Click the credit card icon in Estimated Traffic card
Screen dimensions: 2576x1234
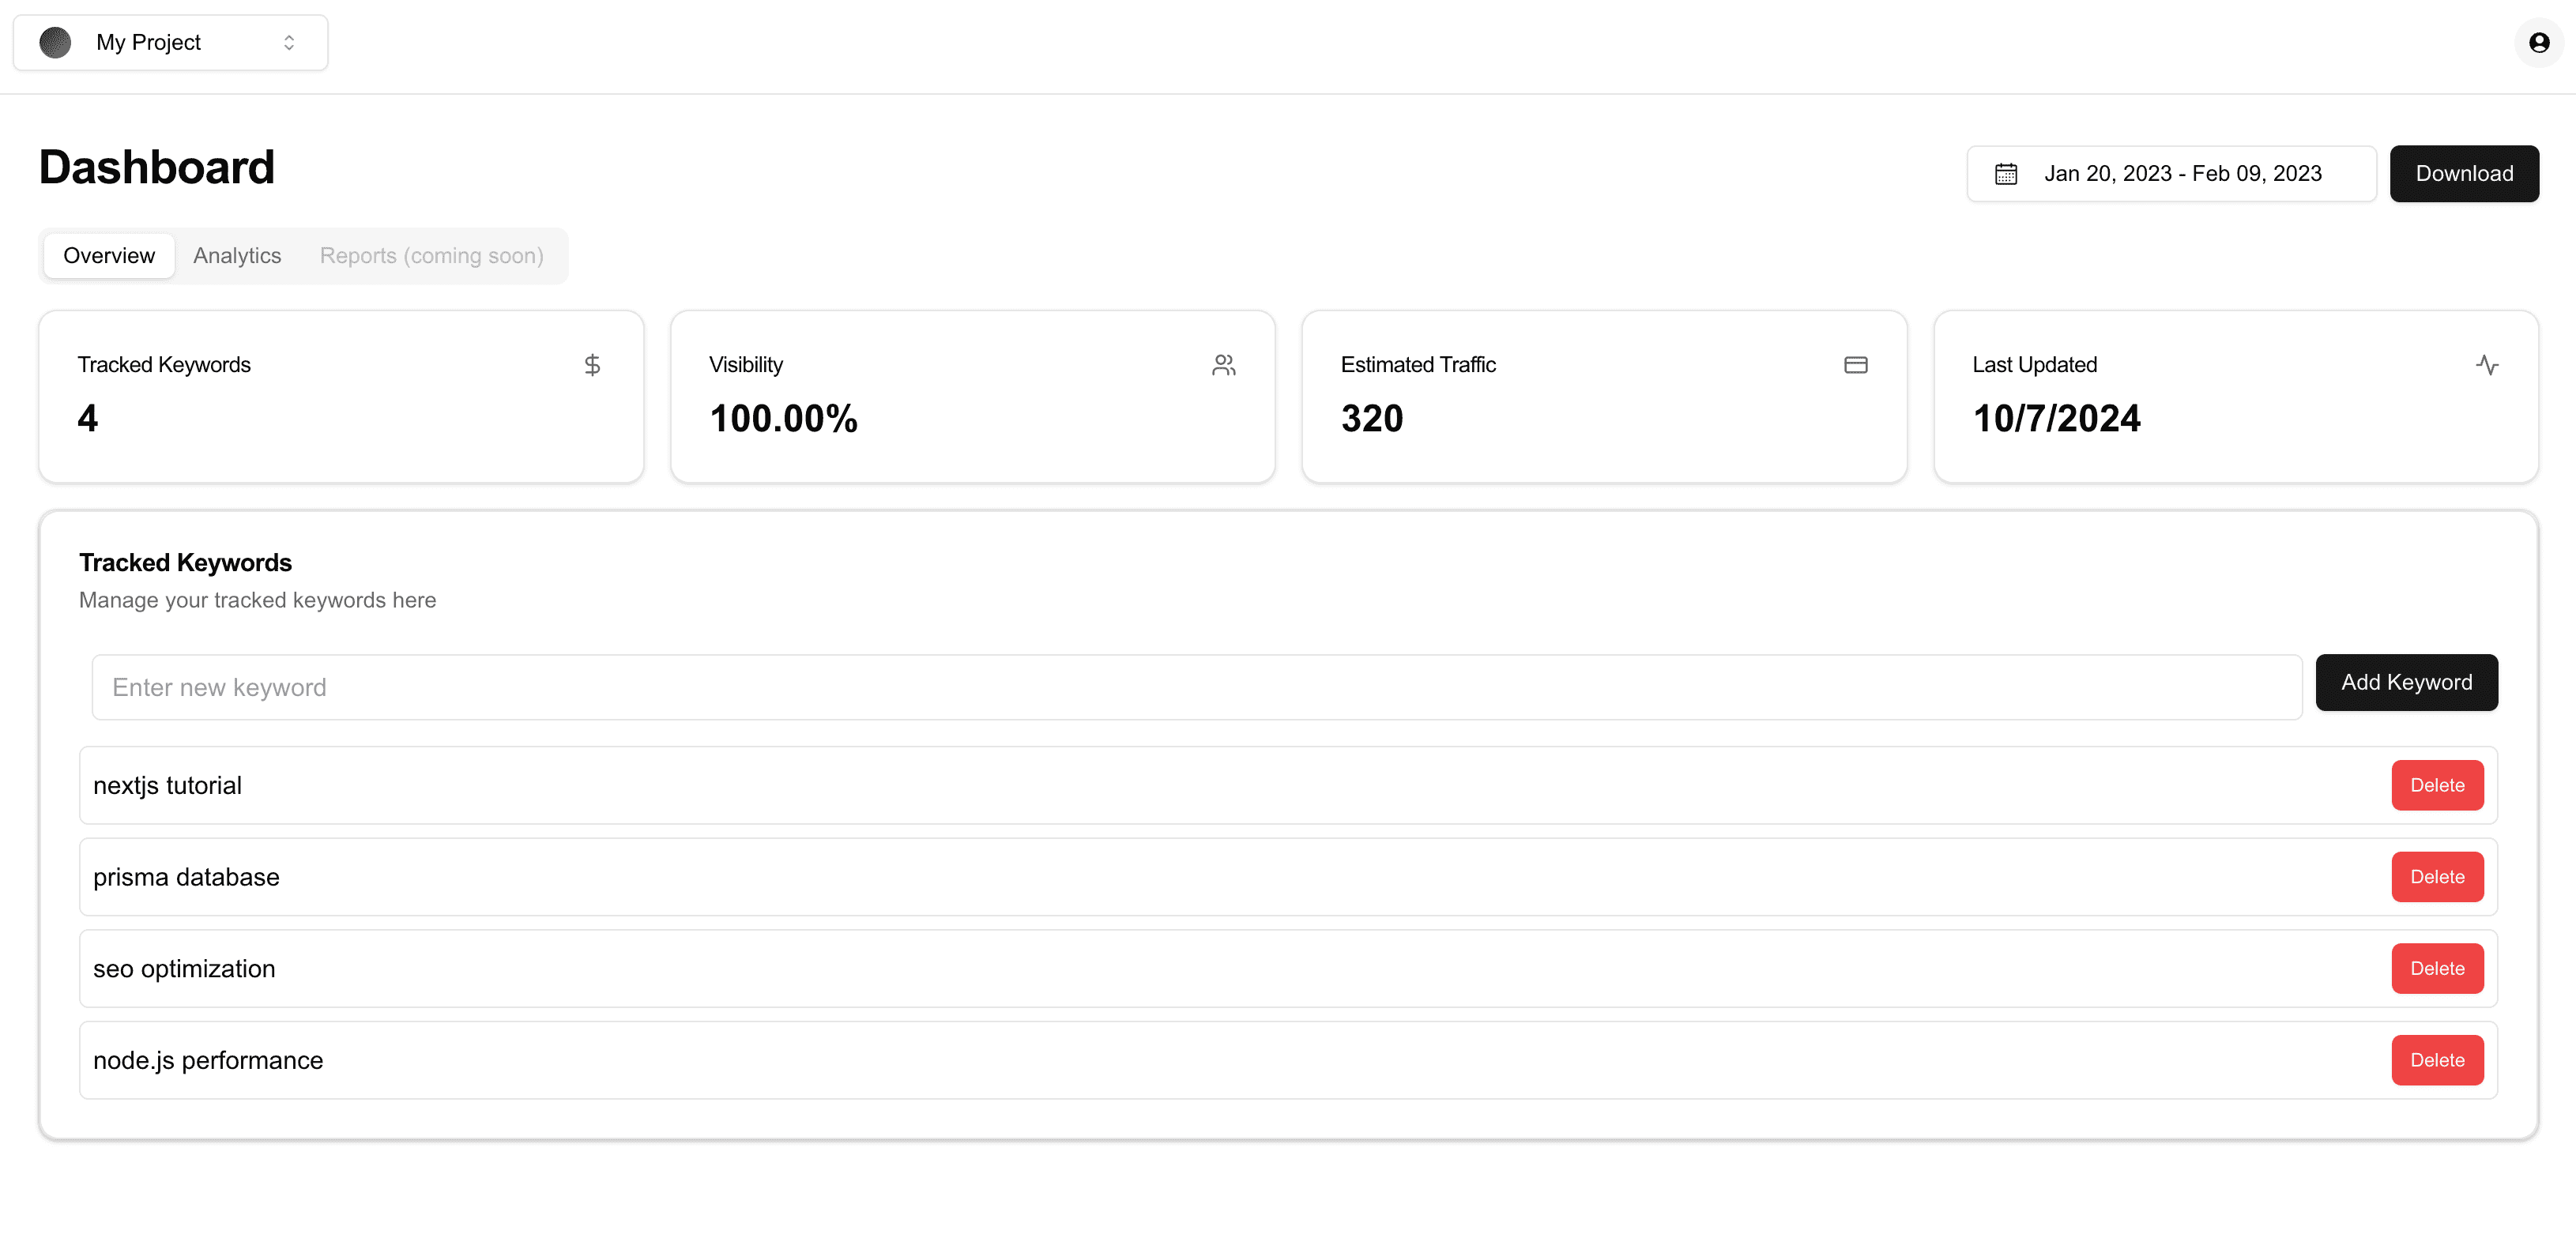click(1856, 365)
